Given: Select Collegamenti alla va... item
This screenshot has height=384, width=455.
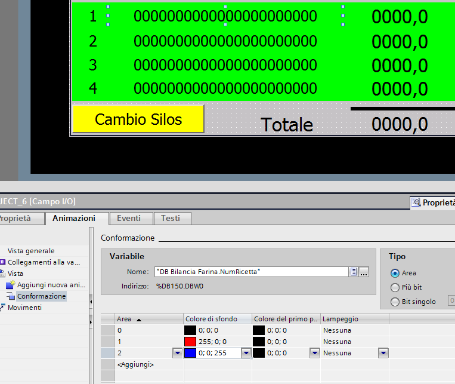Looking at the screenshot, I should coord(44,262).
